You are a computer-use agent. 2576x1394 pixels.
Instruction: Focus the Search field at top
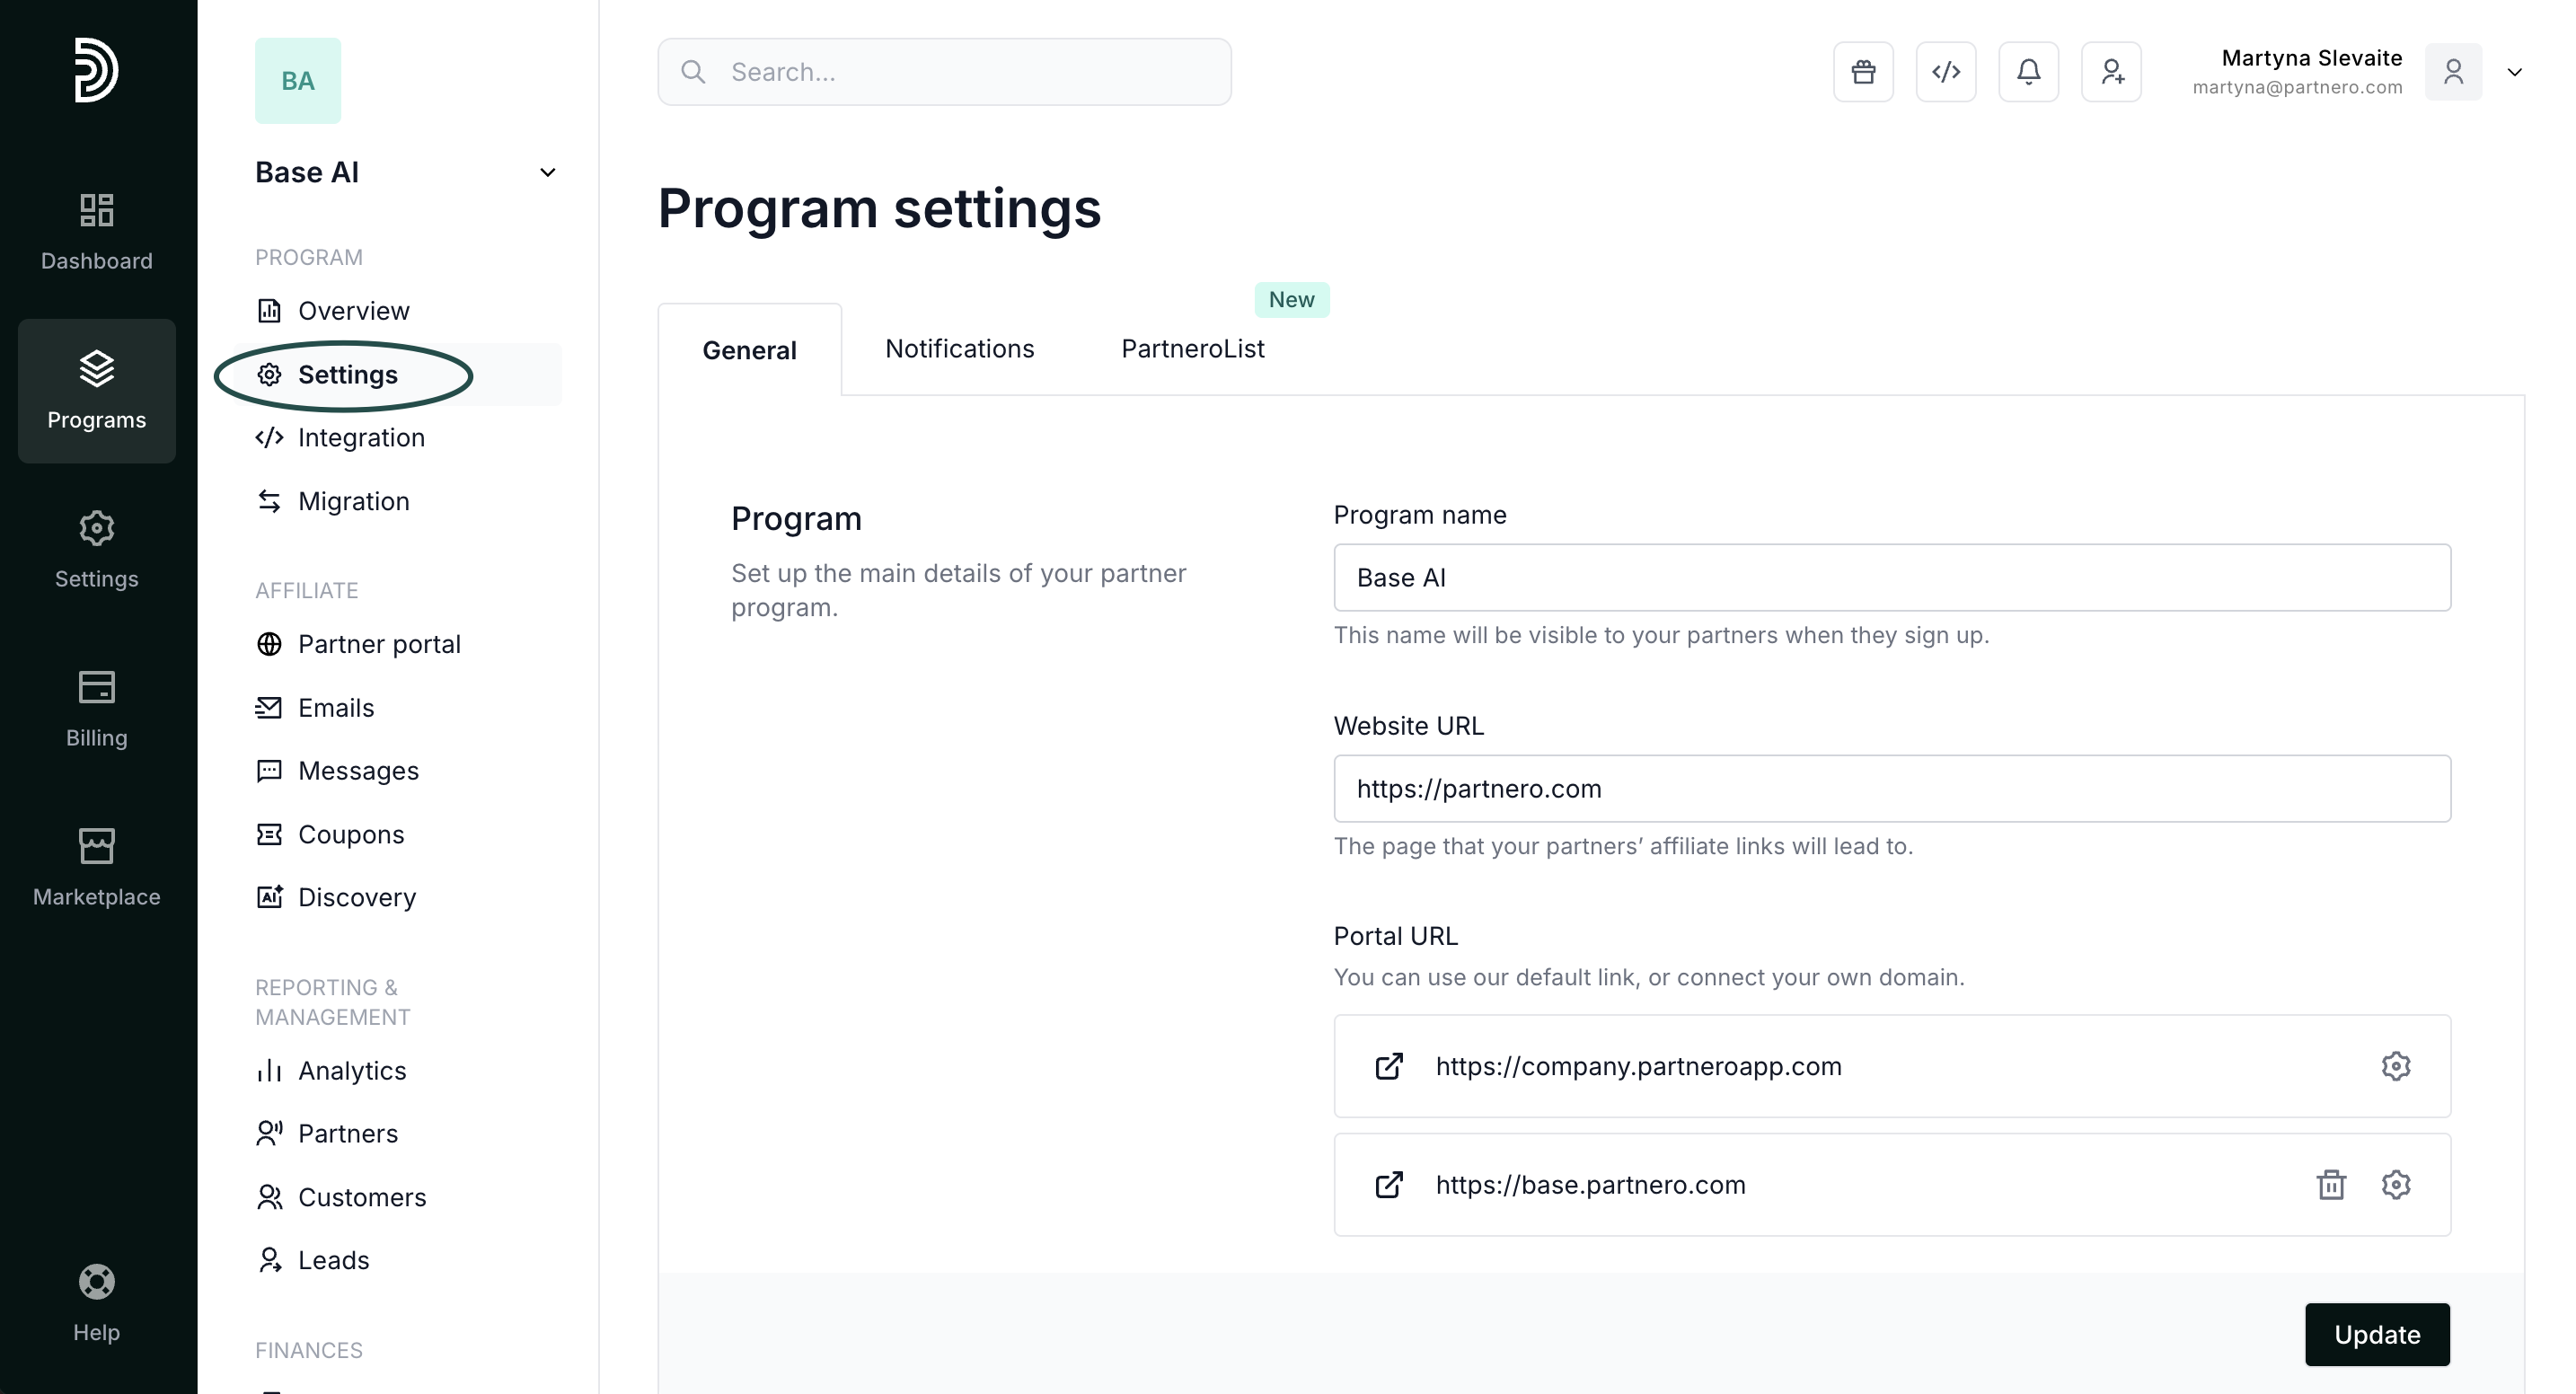944,72
